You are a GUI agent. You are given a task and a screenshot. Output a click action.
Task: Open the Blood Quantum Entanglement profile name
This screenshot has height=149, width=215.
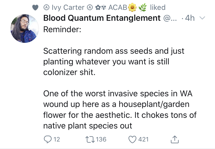click(102, 18)
